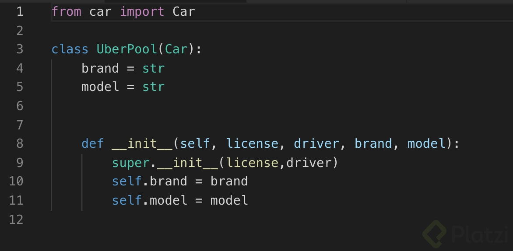Click 'str' on the model line 5

(x=154, y=87)
